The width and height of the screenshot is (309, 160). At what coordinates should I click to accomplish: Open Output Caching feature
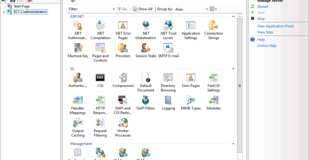[x=78, y=128]
